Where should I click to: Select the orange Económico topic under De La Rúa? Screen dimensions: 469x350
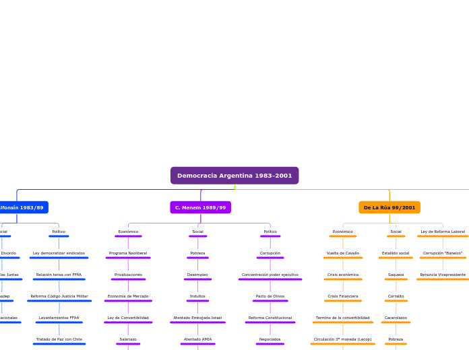pyautogui.click(x=343, y=232)
